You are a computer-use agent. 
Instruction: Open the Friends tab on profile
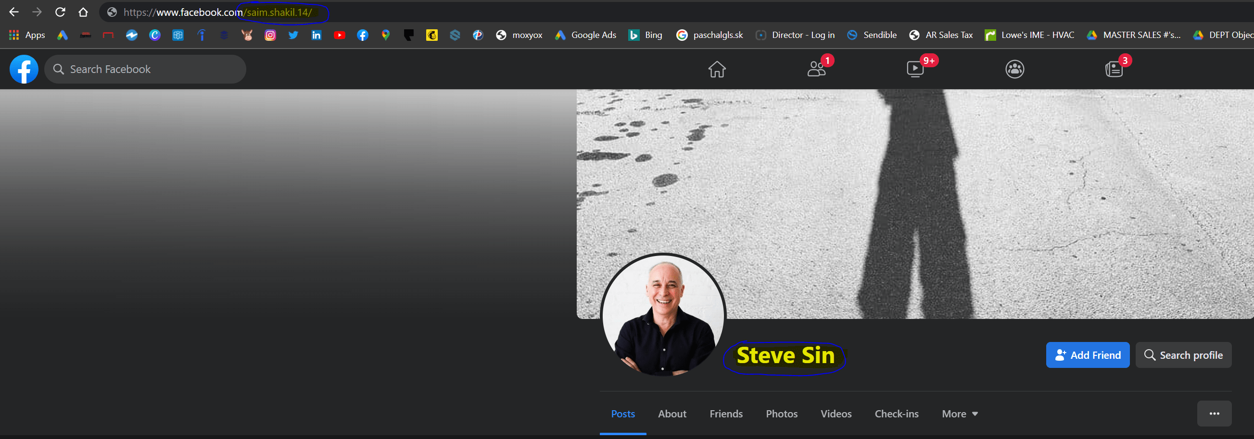(726, 414)
